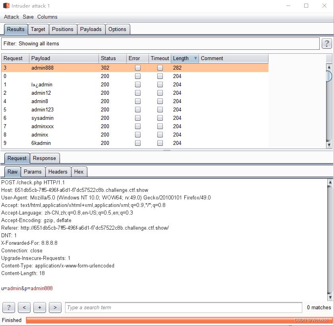Select the Raw view tab
Viewport: 334px width, 326px height.
tap(13, 172)
